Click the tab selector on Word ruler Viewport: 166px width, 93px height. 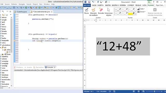click(85, 20)
